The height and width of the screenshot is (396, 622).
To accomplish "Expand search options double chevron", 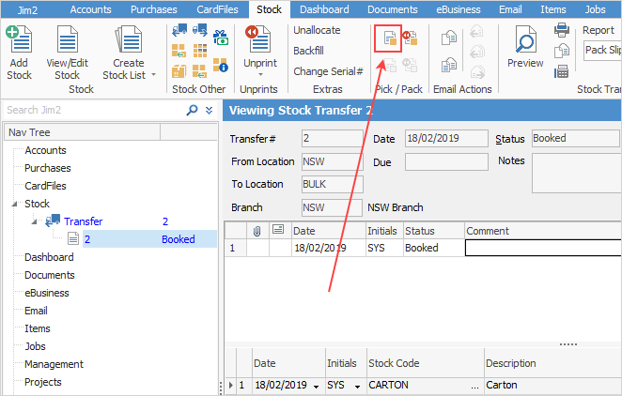I will point(209,110).
